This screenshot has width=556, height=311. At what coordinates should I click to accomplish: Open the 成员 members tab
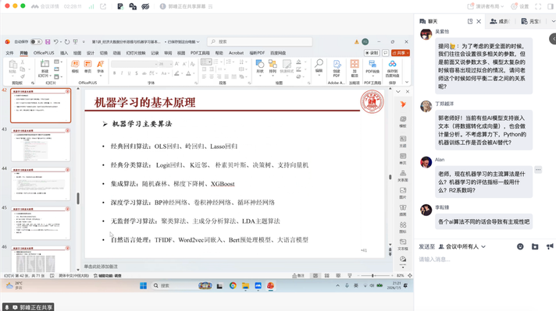500,21
